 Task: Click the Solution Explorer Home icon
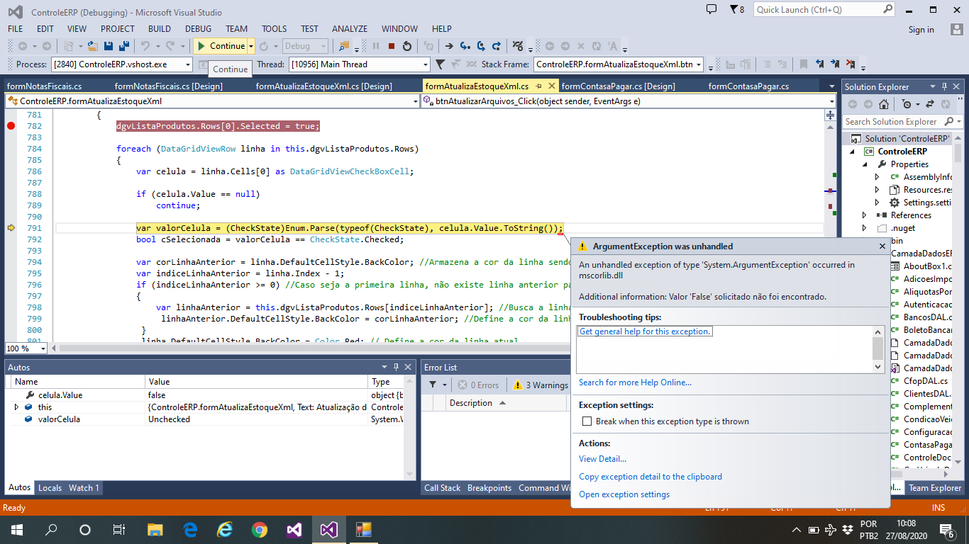[x=883, y=104]
